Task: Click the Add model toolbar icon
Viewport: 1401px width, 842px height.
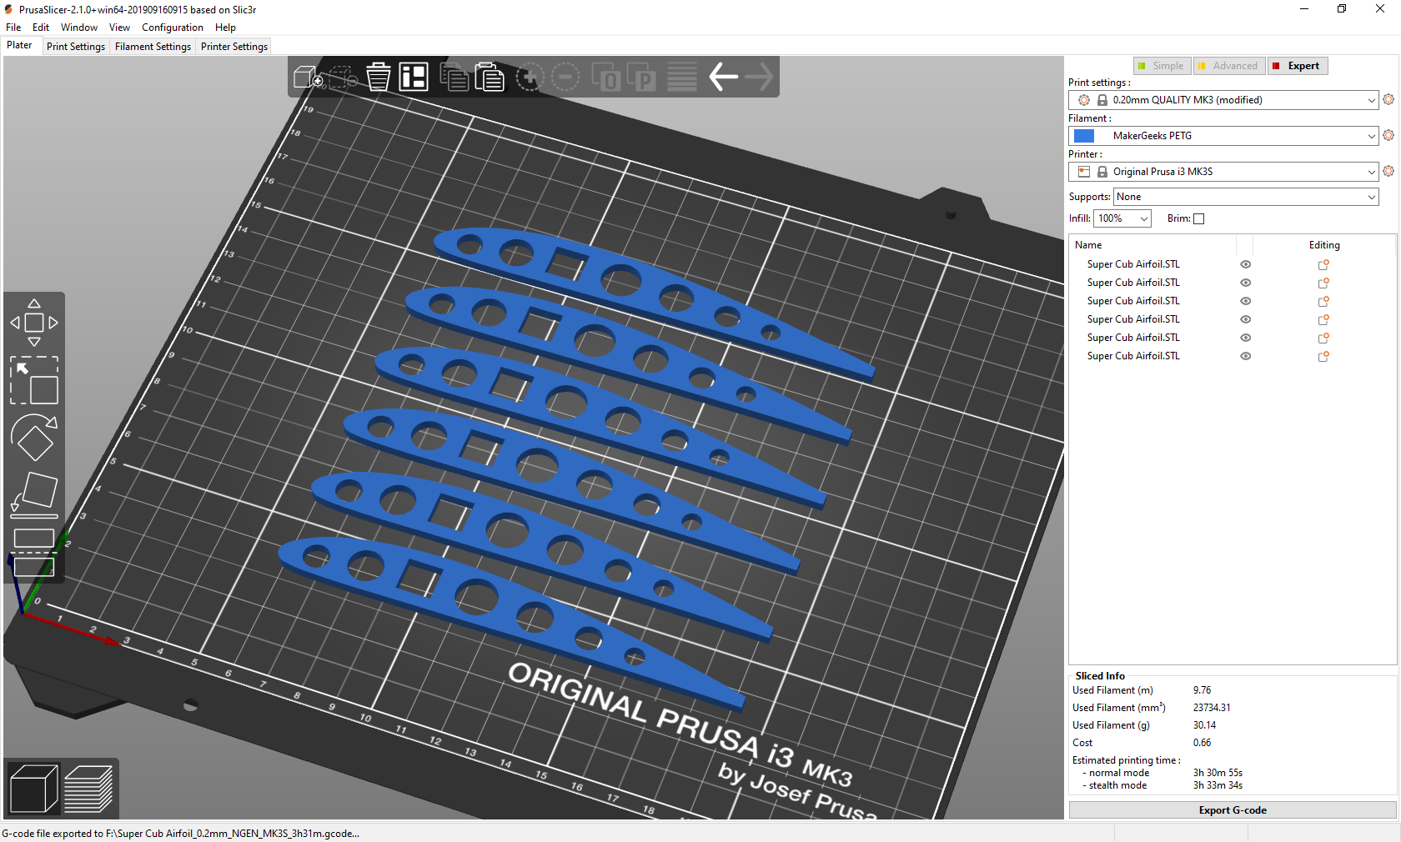Action: pos(308,78)
